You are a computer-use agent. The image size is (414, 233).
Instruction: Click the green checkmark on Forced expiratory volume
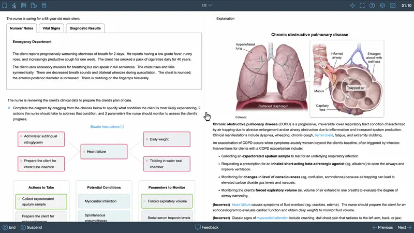(x=145, y=201)
